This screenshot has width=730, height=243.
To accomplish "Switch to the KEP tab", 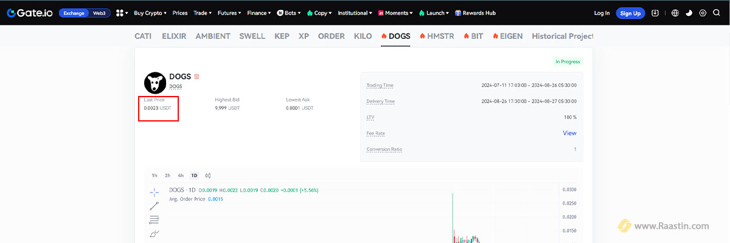I will pyautogui.click(x=282, y=36).
